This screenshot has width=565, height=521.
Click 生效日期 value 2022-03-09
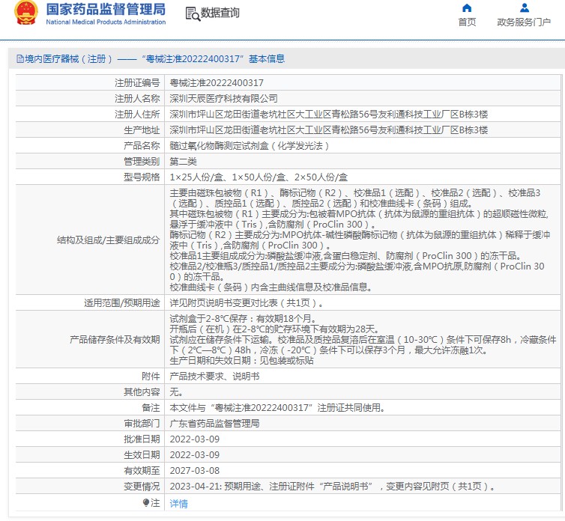pyautogui.click(x=195, y=455)
